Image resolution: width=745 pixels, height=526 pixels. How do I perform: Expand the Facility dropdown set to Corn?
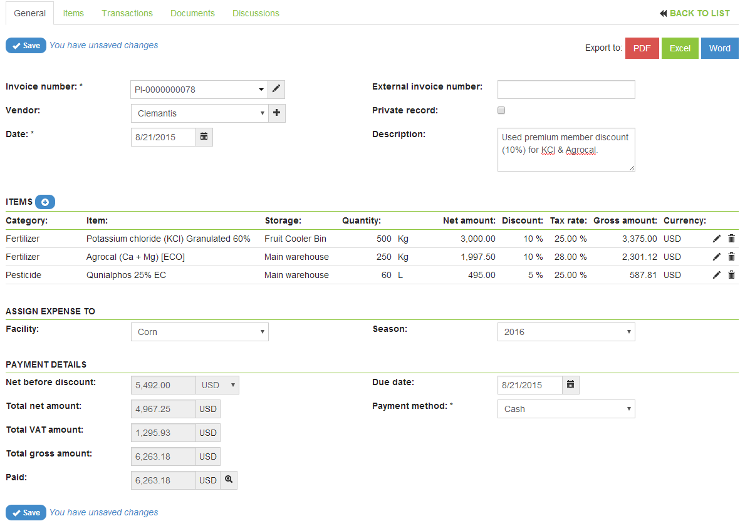tap(199, 332)
